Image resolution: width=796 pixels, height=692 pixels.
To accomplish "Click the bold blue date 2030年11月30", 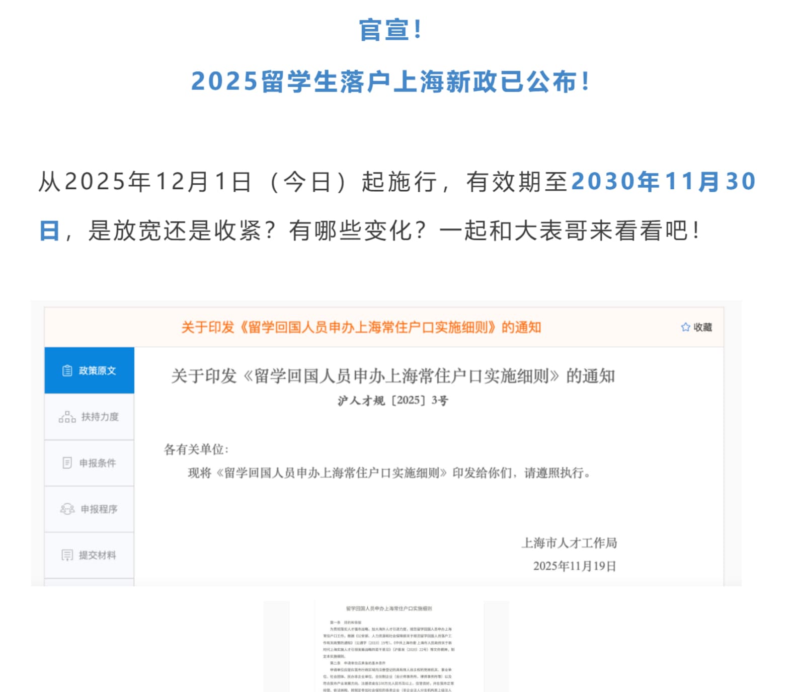I will click(x=663, y=182).
